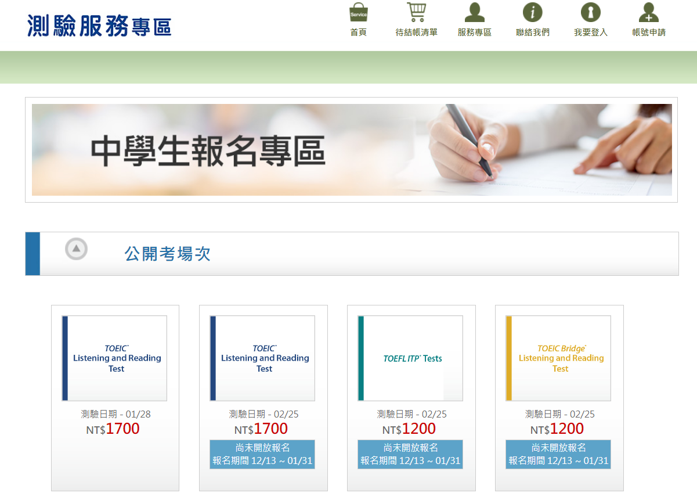Click the 帳號申請 add-user icon
The image size is (697, 500).
click(648, 12)
